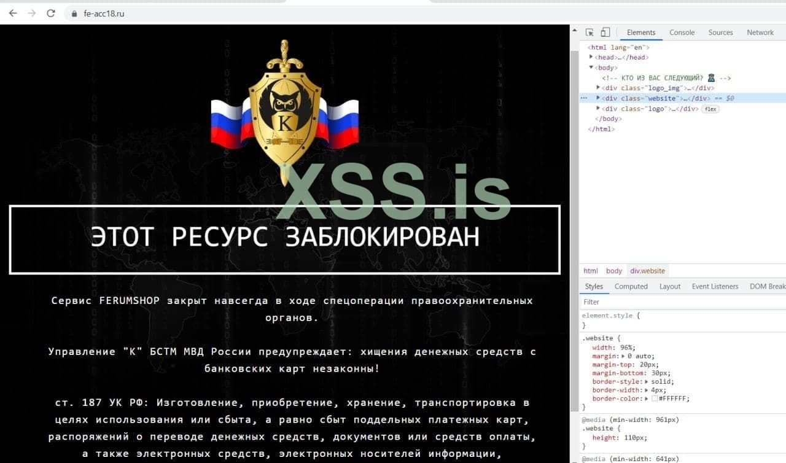The image size is (786, 463).
Task: Switch to the Network tab
Action: (x=760, y=33)
